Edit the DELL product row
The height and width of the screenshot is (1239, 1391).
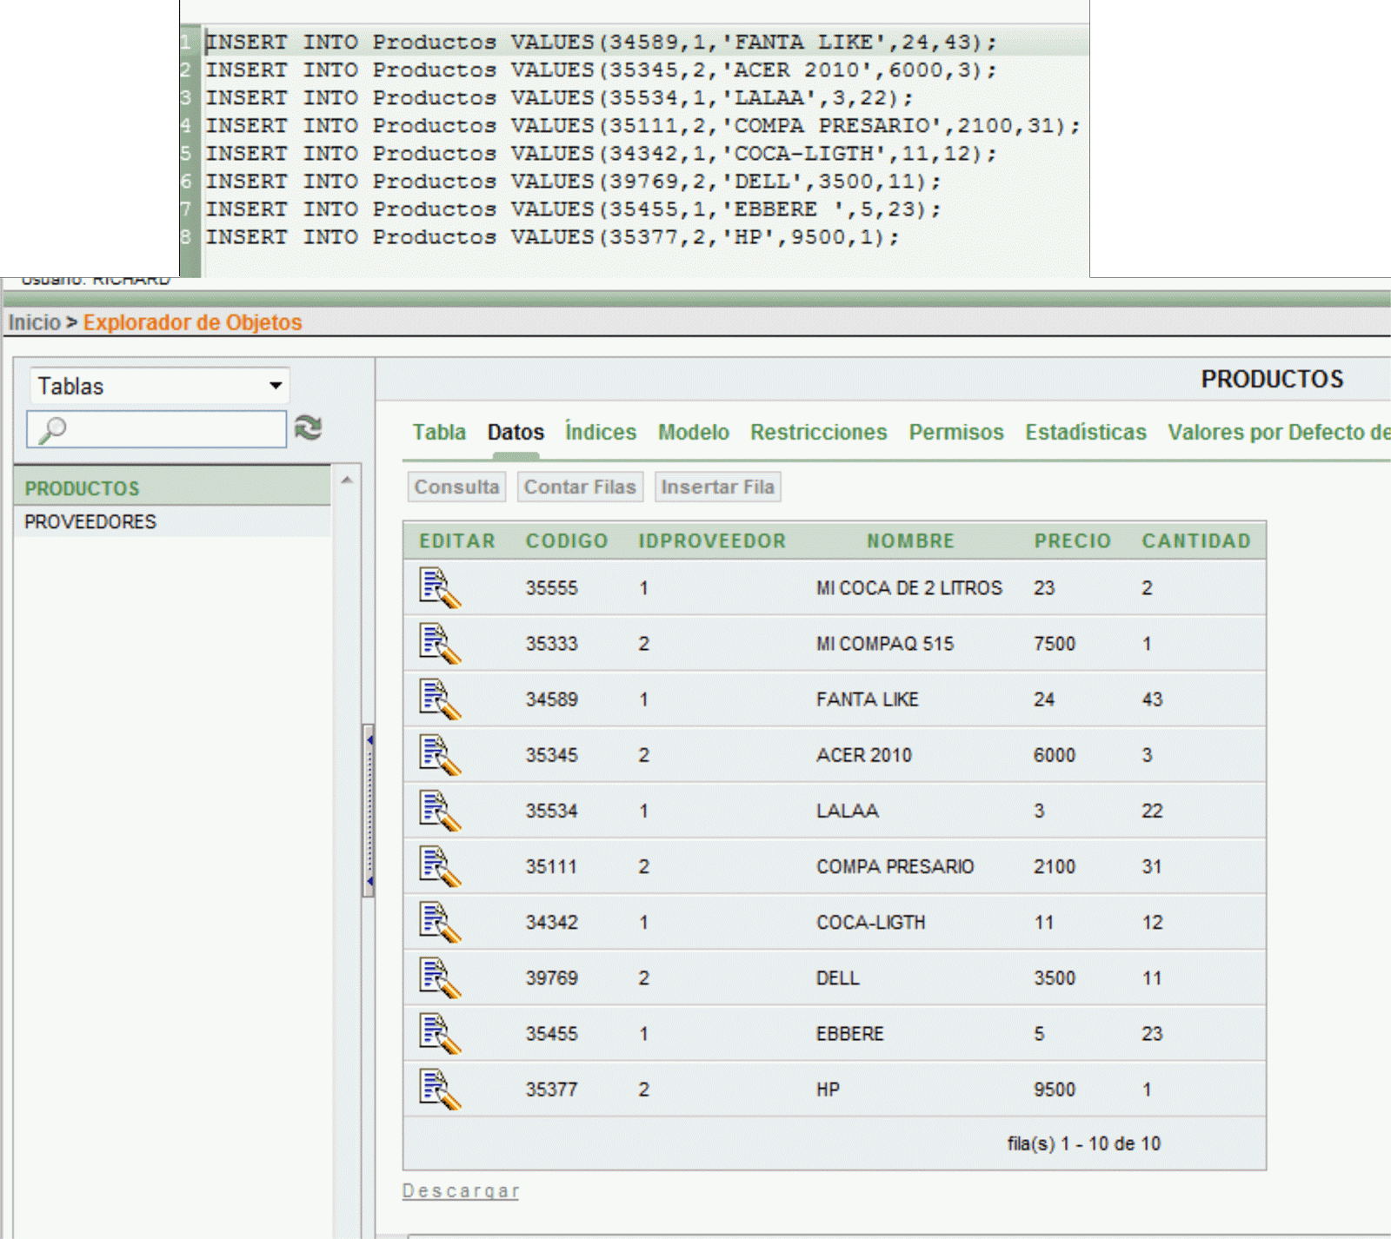click(x=440, y=978)
